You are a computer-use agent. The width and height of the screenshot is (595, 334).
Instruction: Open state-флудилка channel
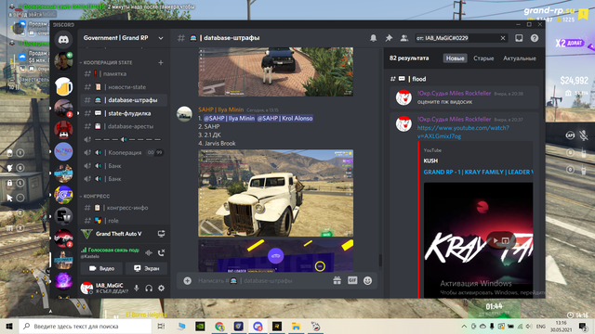click(x=124, y=113)
